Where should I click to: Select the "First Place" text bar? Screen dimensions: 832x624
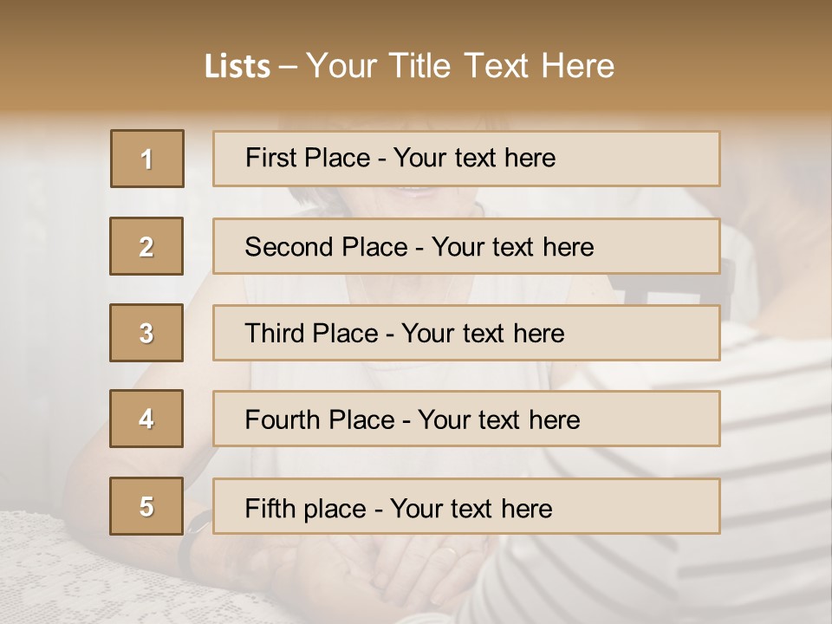(x=466, y=159)
